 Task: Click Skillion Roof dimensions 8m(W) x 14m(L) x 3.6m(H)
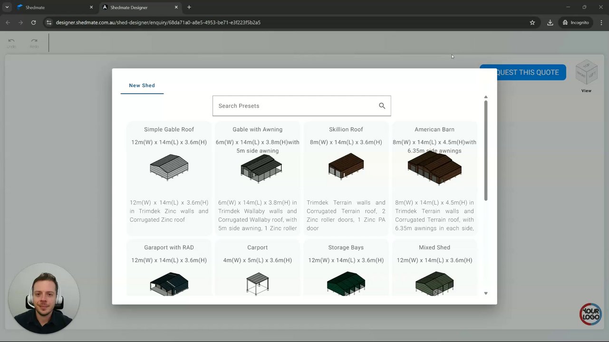point(346,142)
